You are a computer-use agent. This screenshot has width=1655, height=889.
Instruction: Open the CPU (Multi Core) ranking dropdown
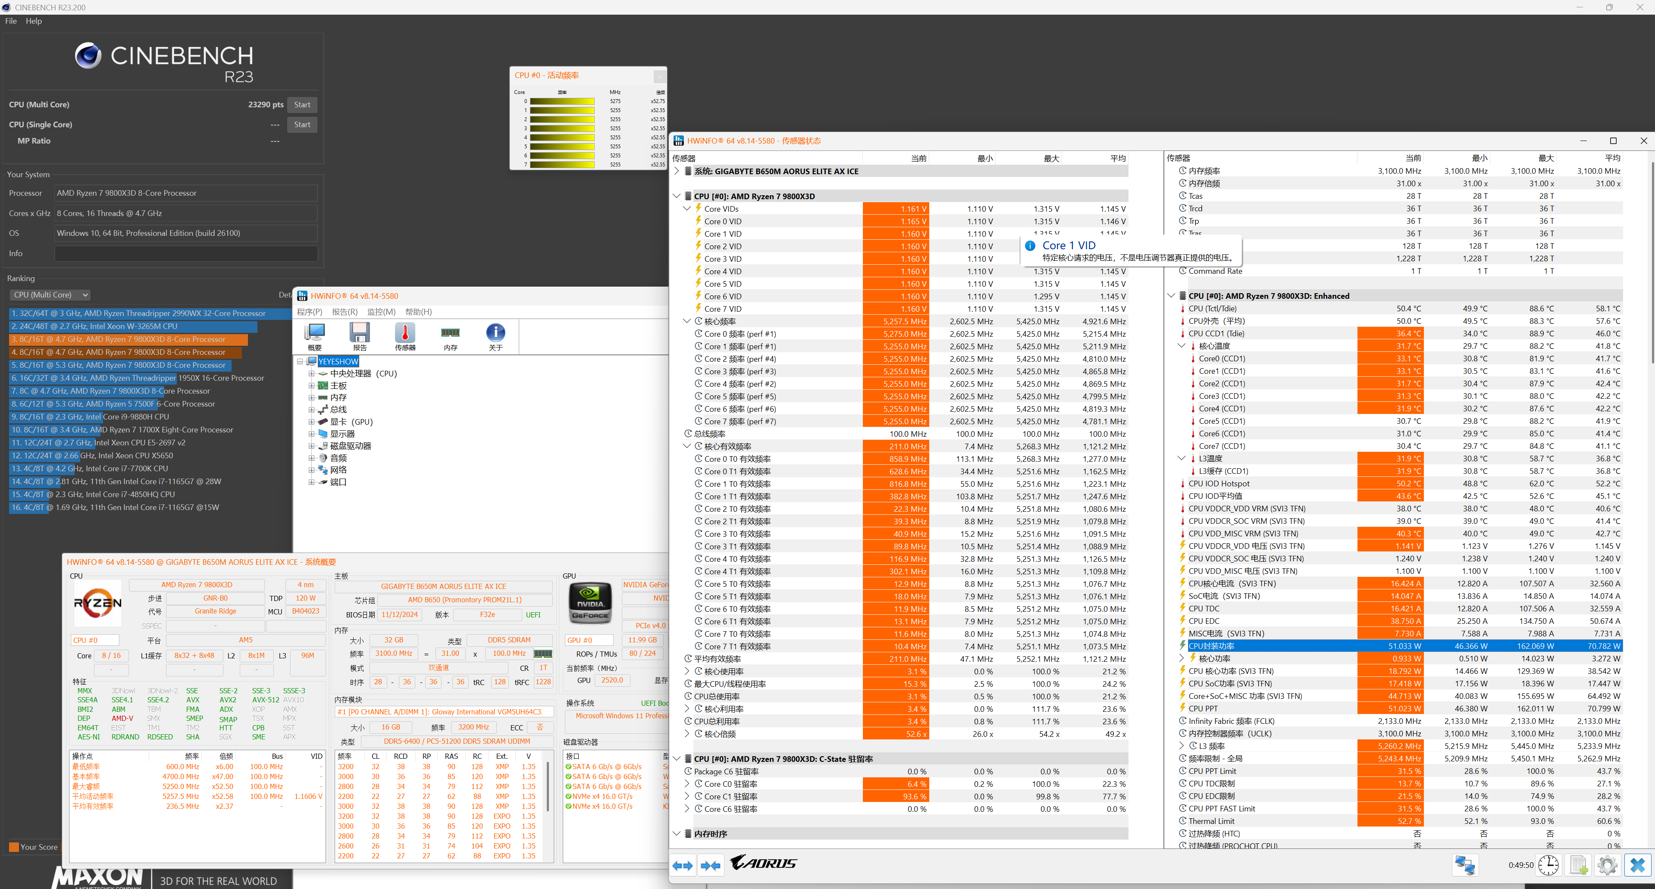[x=50, y=295]
